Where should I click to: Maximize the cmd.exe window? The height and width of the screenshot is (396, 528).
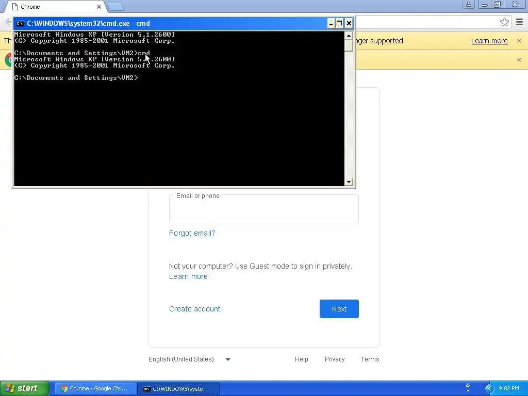pyautogui.click(x=339, y=24)
